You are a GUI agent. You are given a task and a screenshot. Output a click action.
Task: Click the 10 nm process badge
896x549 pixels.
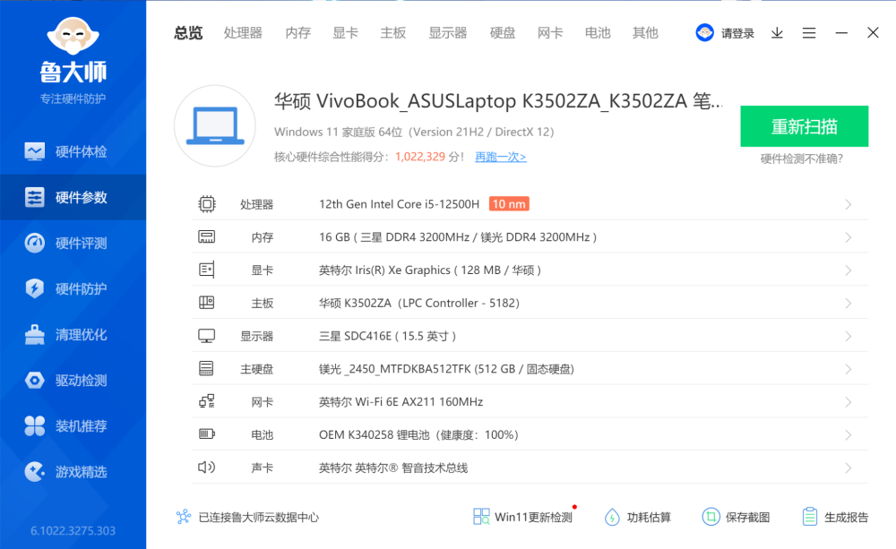pyautogui.click(x=509, y=204)
